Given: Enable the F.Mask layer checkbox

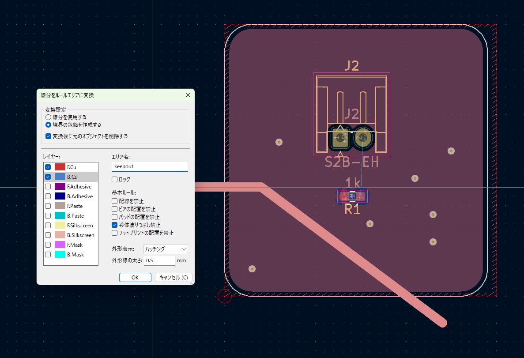Looking at the screenshot, I should [x=48, y=245].
